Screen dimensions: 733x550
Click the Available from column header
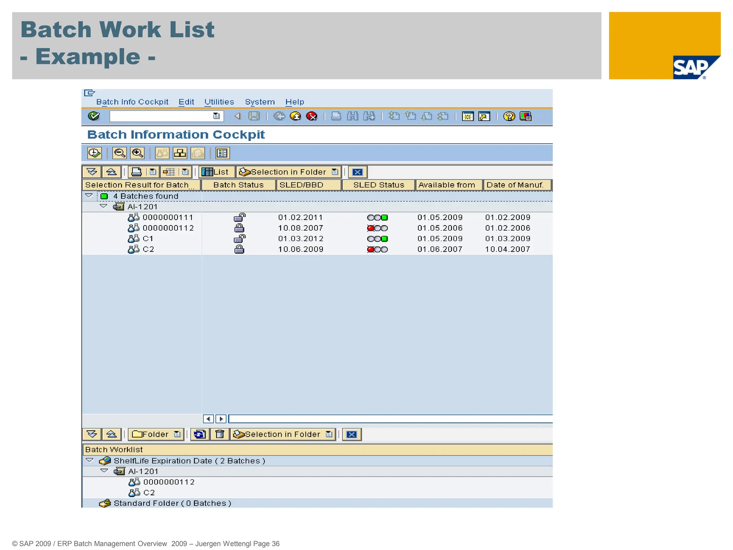click(x=448, y=185)
